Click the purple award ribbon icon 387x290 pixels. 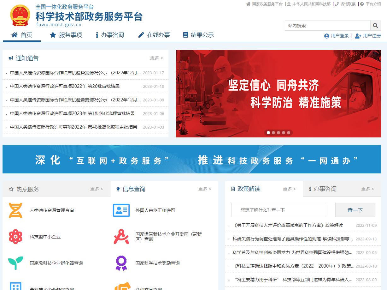[x=121, y=263]
